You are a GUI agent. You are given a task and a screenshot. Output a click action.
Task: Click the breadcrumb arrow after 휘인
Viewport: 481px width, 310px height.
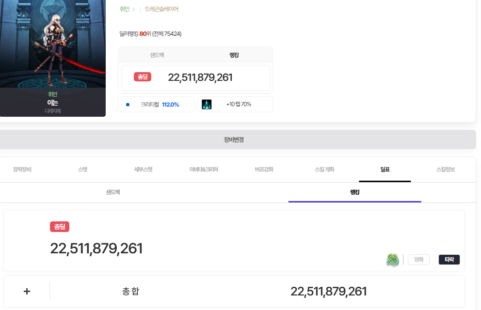coord(133,9)
